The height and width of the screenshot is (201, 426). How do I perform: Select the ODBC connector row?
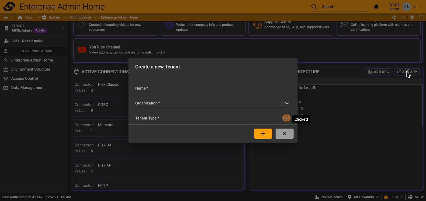[158, 108]
